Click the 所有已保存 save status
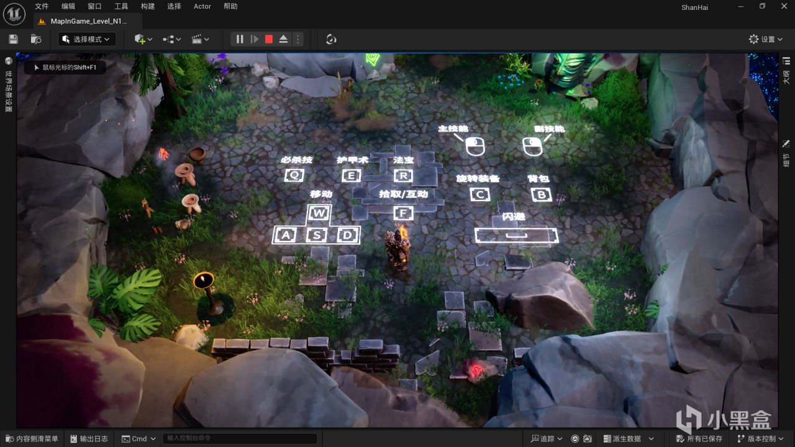Viewport: 795px width, 447px height. (699, 438)
